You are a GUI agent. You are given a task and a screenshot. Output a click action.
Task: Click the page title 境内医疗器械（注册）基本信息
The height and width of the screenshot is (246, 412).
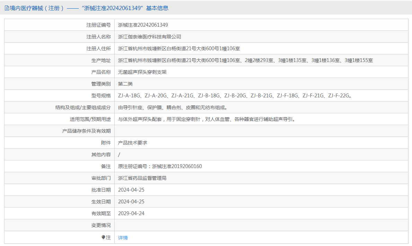89,8
